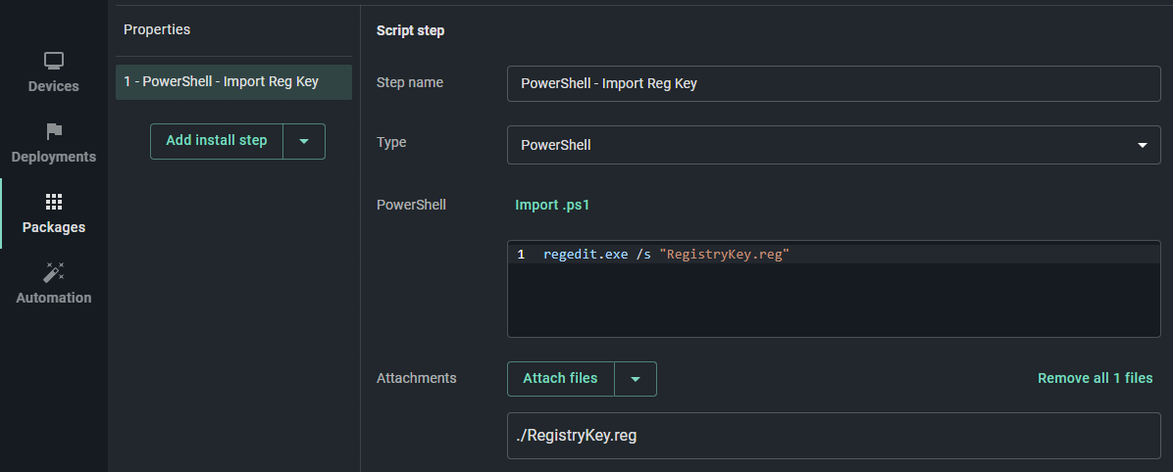Click Remove all 1 files link
This screenshot has height=472, width=1173.
pos(1096,379)
